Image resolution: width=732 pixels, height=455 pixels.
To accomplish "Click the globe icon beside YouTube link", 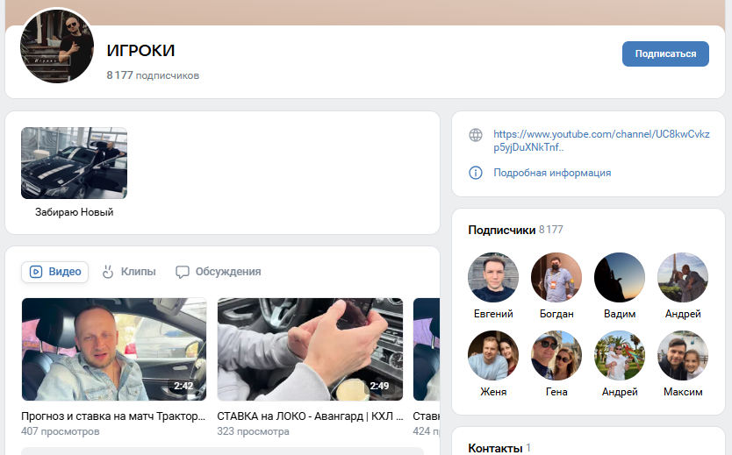I will pos(476,135).
